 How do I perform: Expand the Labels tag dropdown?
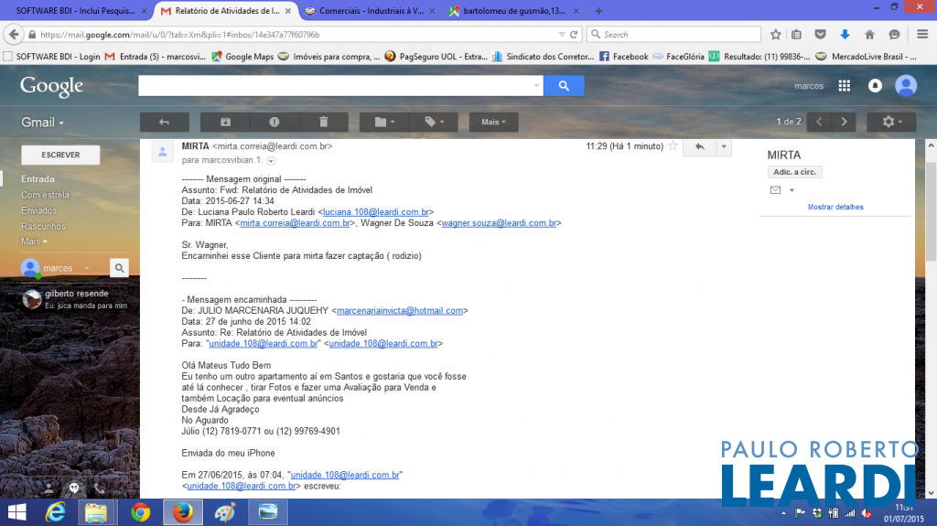coord(434,122)
